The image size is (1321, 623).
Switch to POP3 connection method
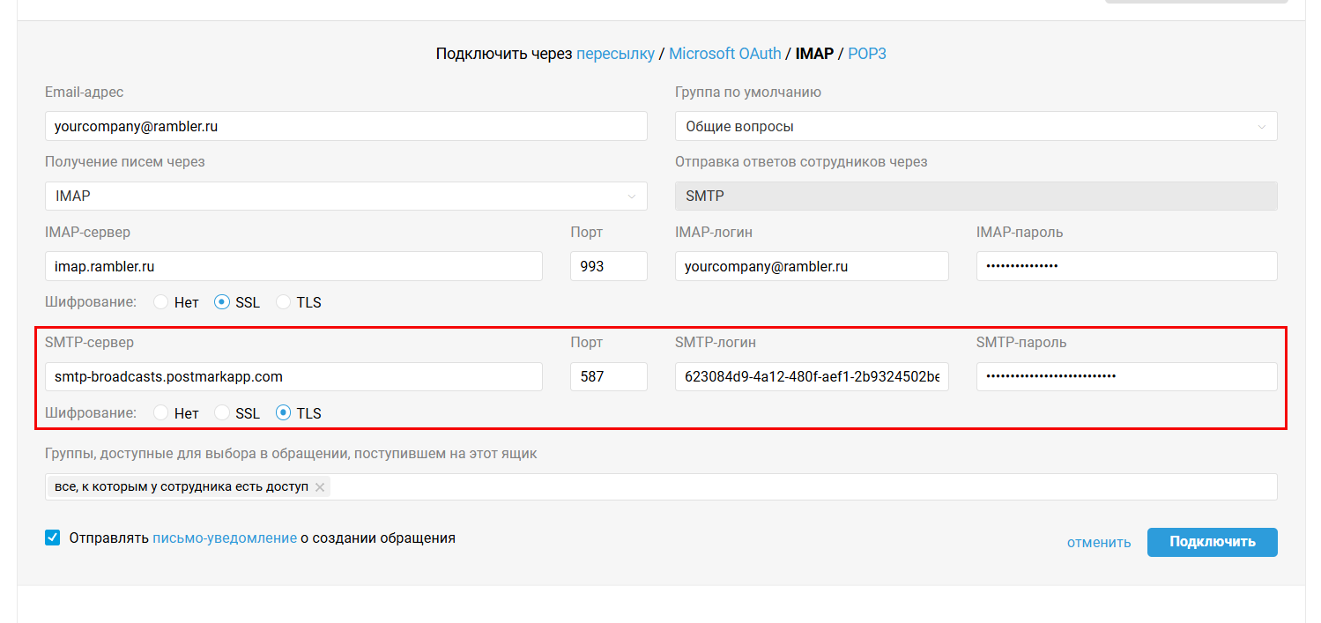coord(866,54)
